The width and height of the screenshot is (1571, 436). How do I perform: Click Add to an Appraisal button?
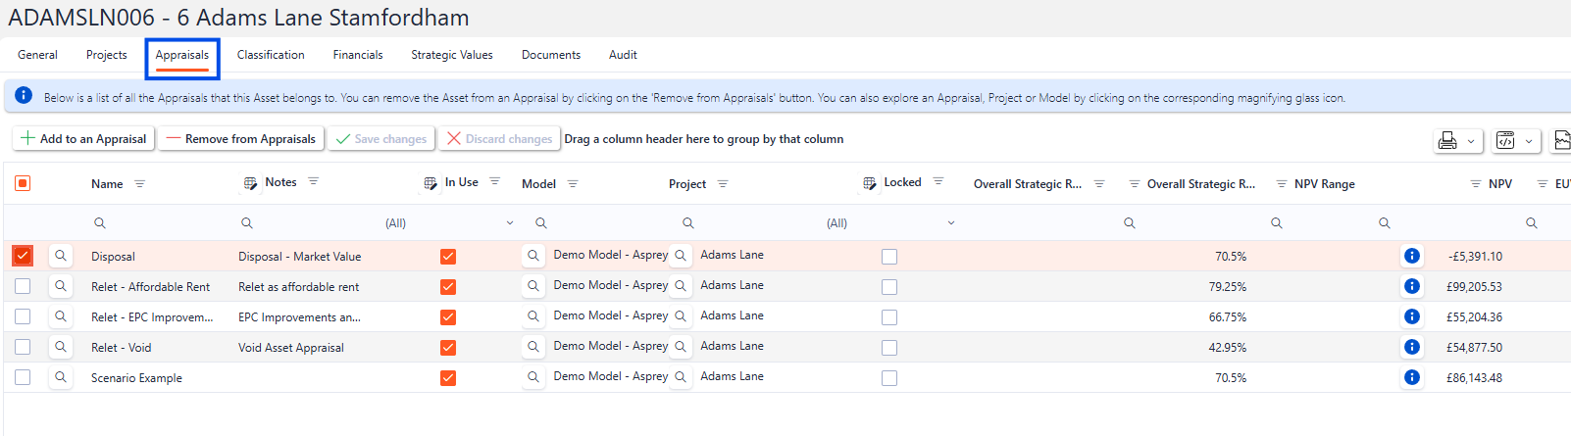tap(83, 139)
